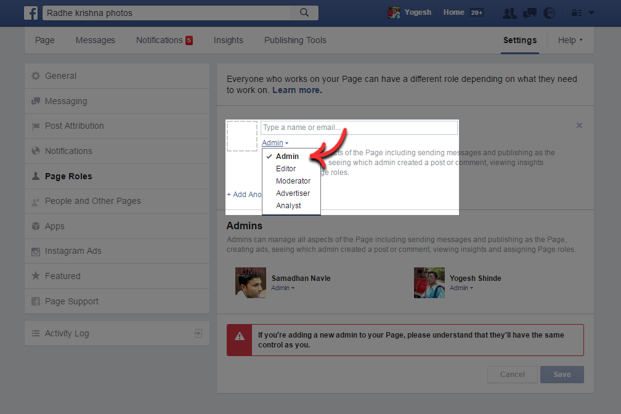The height and width of the screenshot is (414, 621).
Task: Click the Activity Log list icon
Action: pos(36,333)
